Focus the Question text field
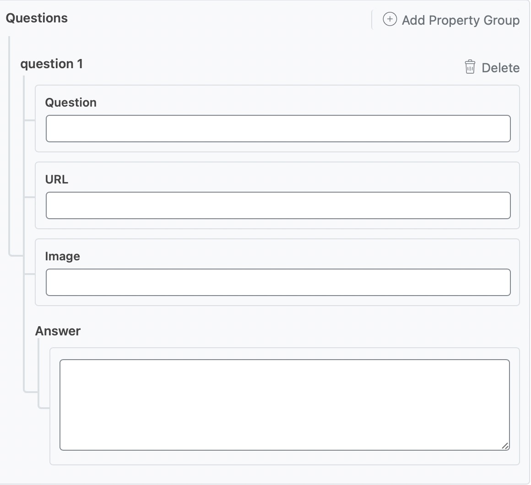 [278, 129]
